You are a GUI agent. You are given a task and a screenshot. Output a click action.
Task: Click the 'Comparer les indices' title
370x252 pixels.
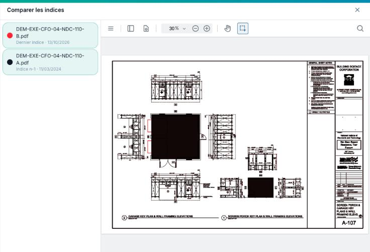[x=35, y=10]
